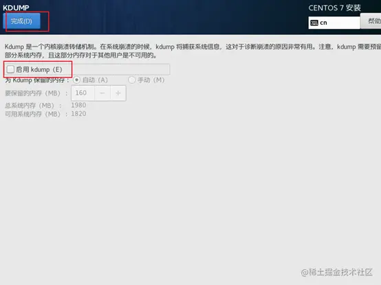This screenshot has height=285, width=381.
Task: Select the 手动 (M) radio button
Action: 131,80
